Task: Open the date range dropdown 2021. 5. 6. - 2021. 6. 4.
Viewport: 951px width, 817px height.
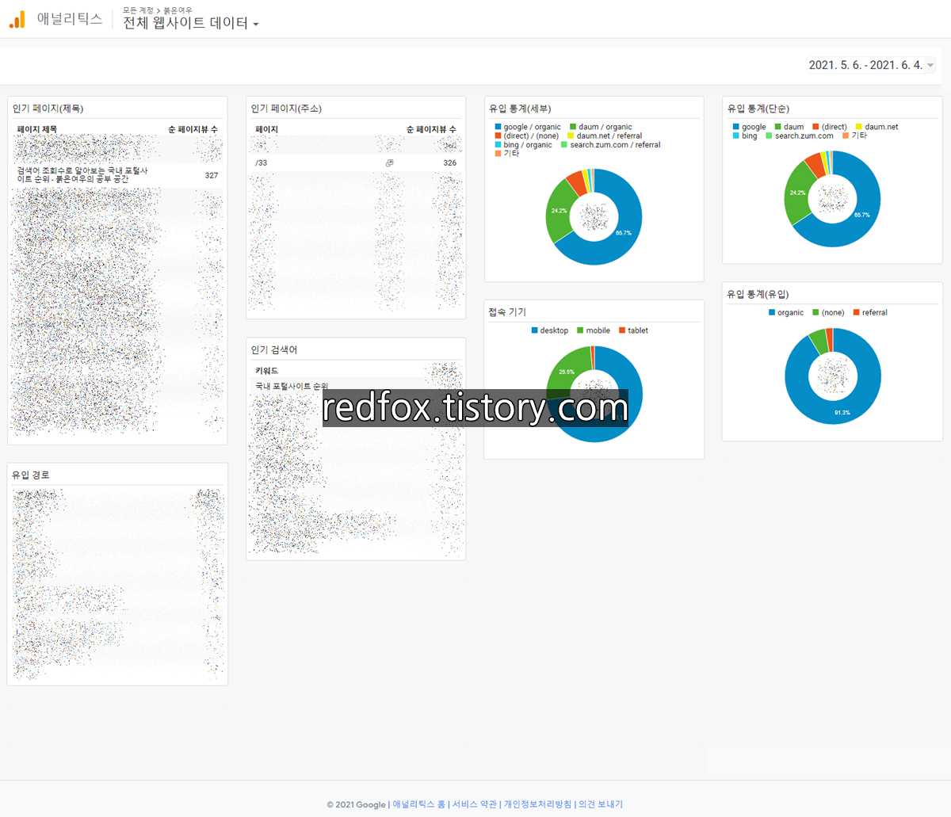Action: 871,65
